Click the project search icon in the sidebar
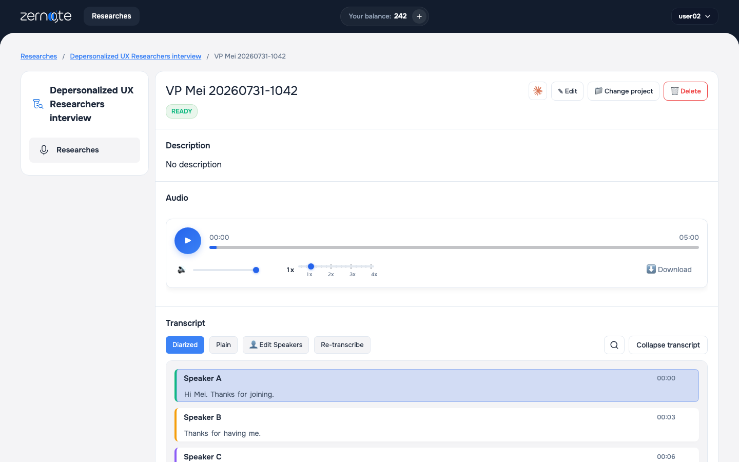739x462 pixels. tap(38, 104)
